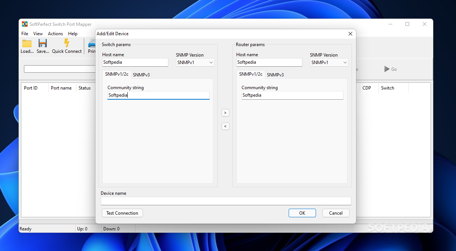This screenshot has height=251, width=456.
Task: Focus the Switch Host name field
Action: pos(135,62)
